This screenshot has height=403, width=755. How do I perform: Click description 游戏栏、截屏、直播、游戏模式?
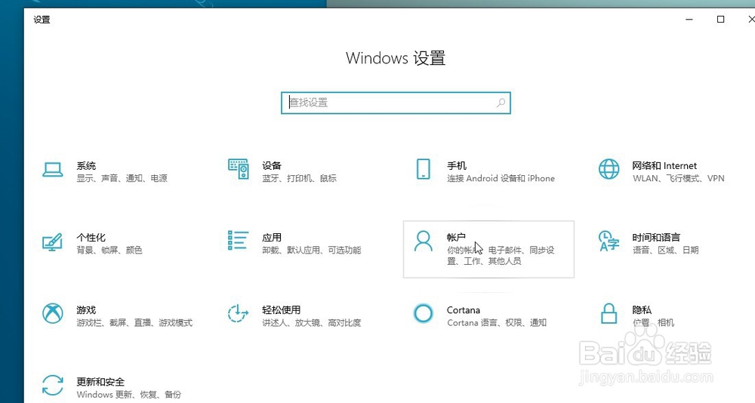pyautogui.click(x=134, y=322)
